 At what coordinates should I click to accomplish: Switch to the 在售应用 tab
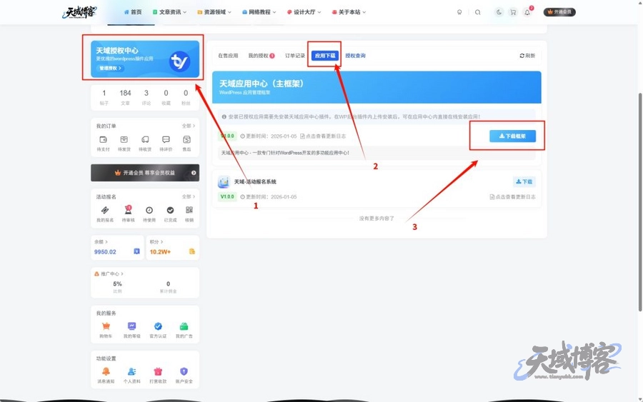click(x=228, y=56)
